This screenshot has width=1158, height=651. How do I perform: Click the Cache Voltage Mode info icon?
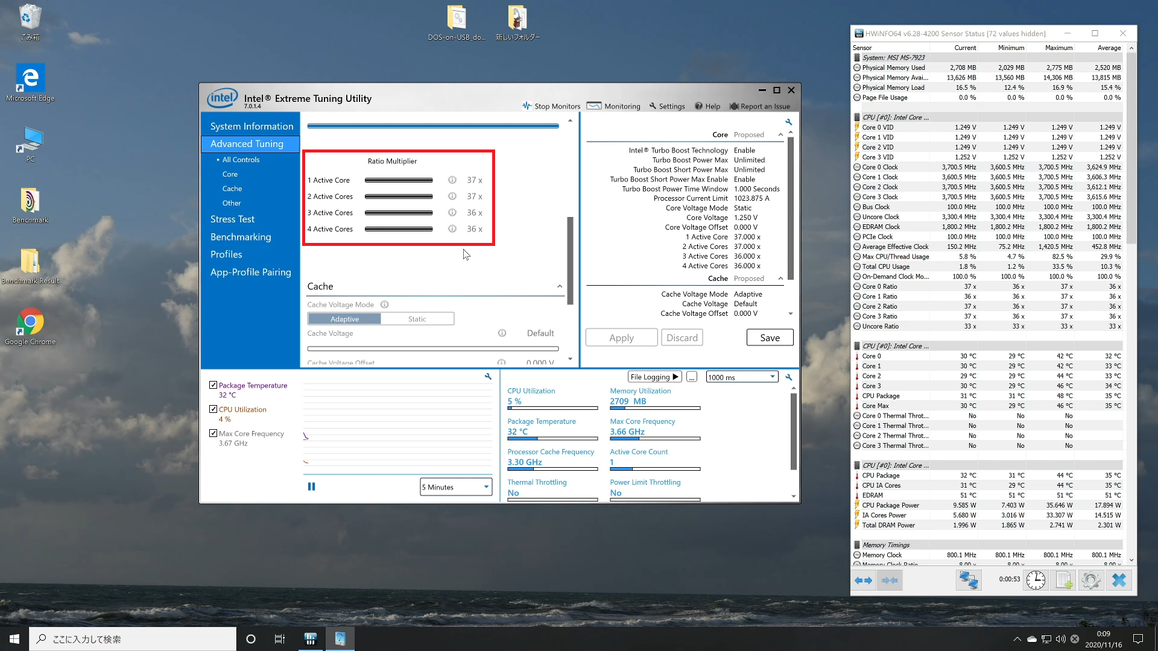coord(384,304)
